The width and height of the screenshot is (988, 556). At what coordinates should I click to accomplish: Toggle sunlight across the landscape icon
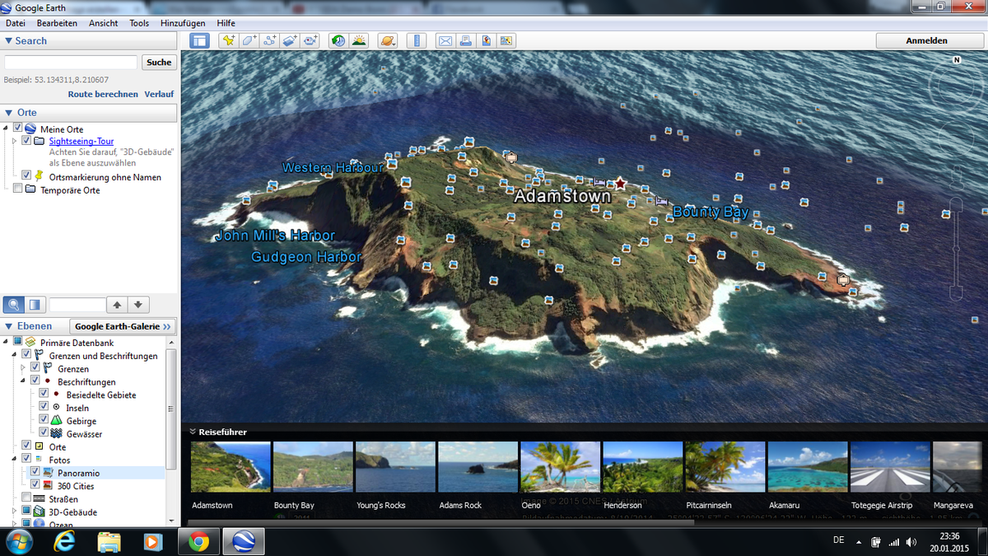[x=359, y=40]
